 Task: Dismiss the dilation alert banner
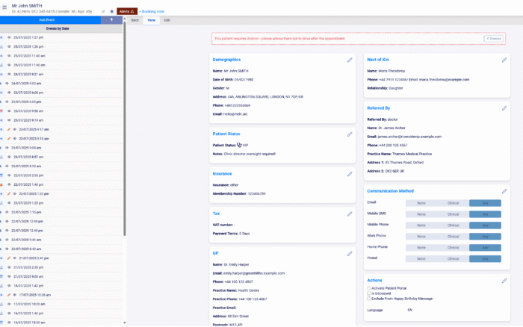(x=493, y=39)
